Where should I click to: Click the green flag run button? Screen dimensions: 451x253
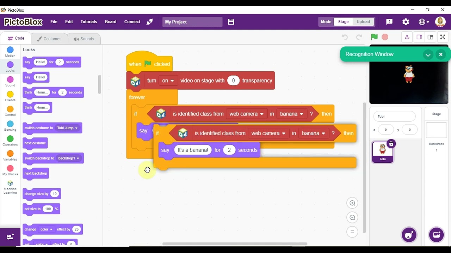point(374,37)
